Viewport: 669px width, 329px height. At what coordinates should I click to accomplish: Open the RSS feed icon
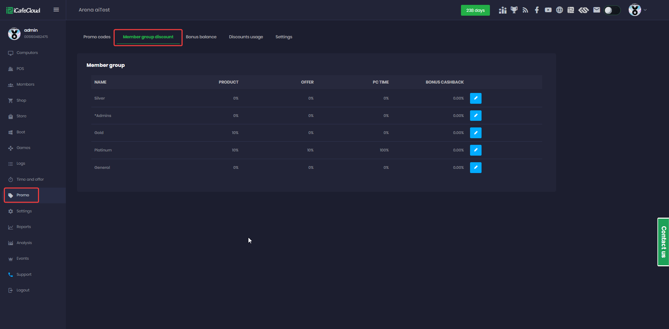(525, 10)
